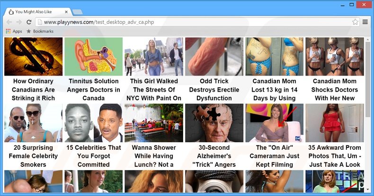Open 'How Ordinary Canadians Are Striking it Rich'

click(34, 90)
